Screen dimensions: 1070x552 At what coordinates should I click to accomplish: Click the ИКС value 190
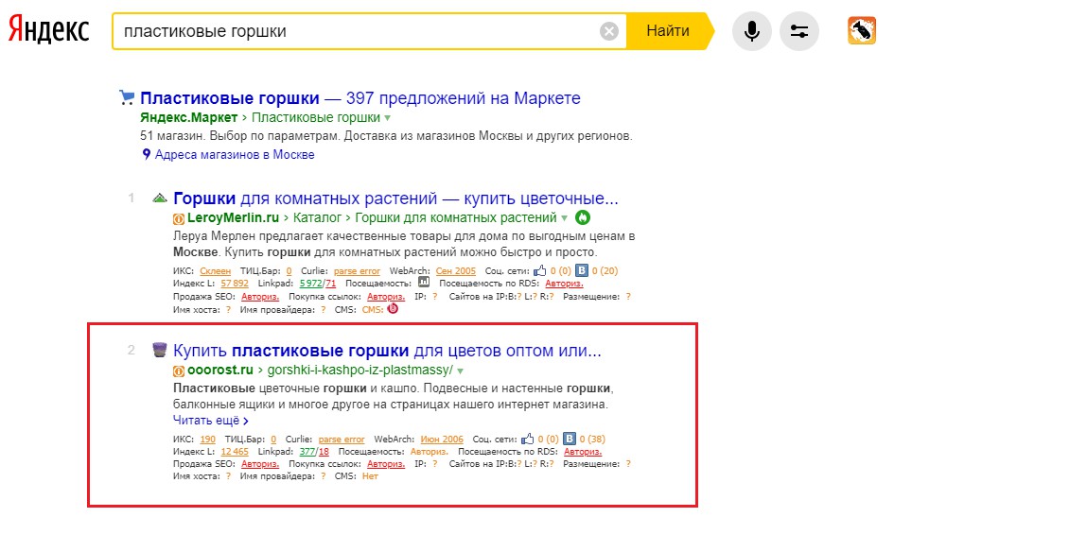(208, 440)
